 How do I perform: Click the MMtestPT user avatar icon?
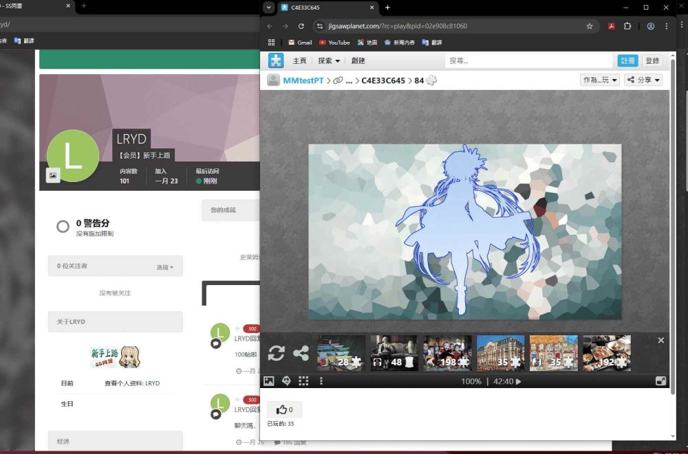tap(273, 80)
